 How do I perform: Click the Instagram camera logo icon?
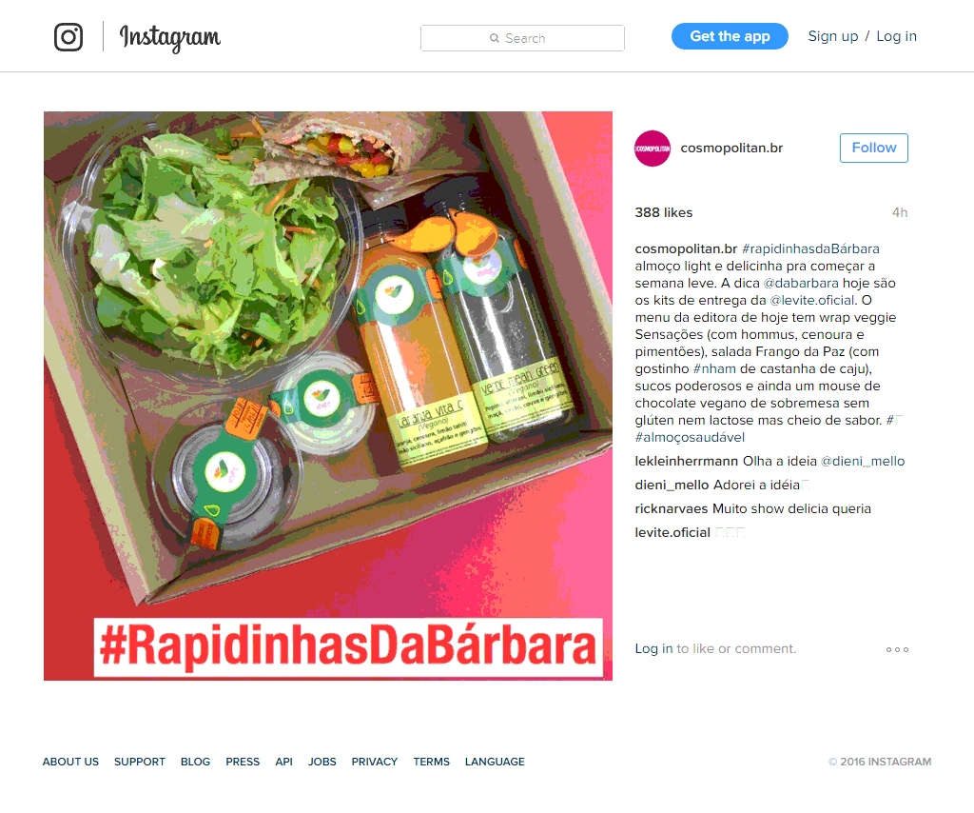click(x=68, y=37)
